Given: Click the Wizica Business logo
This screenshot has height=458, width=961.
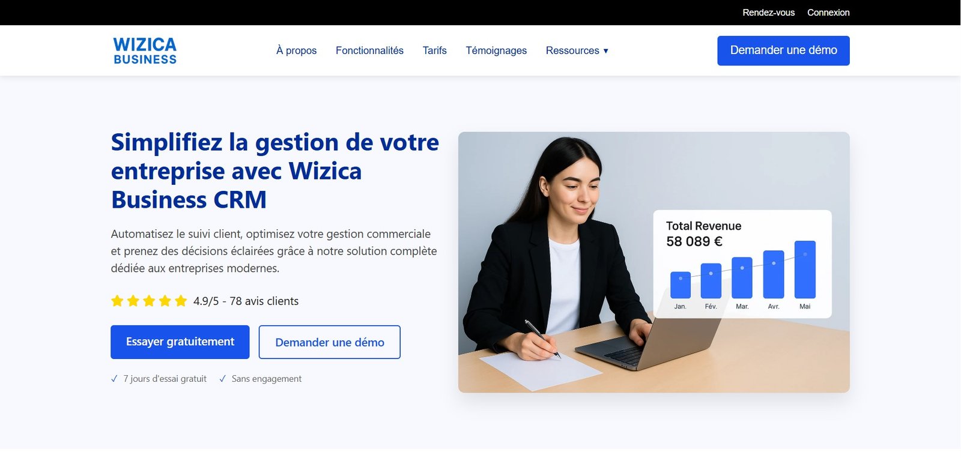Looking at the screenshot, I should 145,50.
